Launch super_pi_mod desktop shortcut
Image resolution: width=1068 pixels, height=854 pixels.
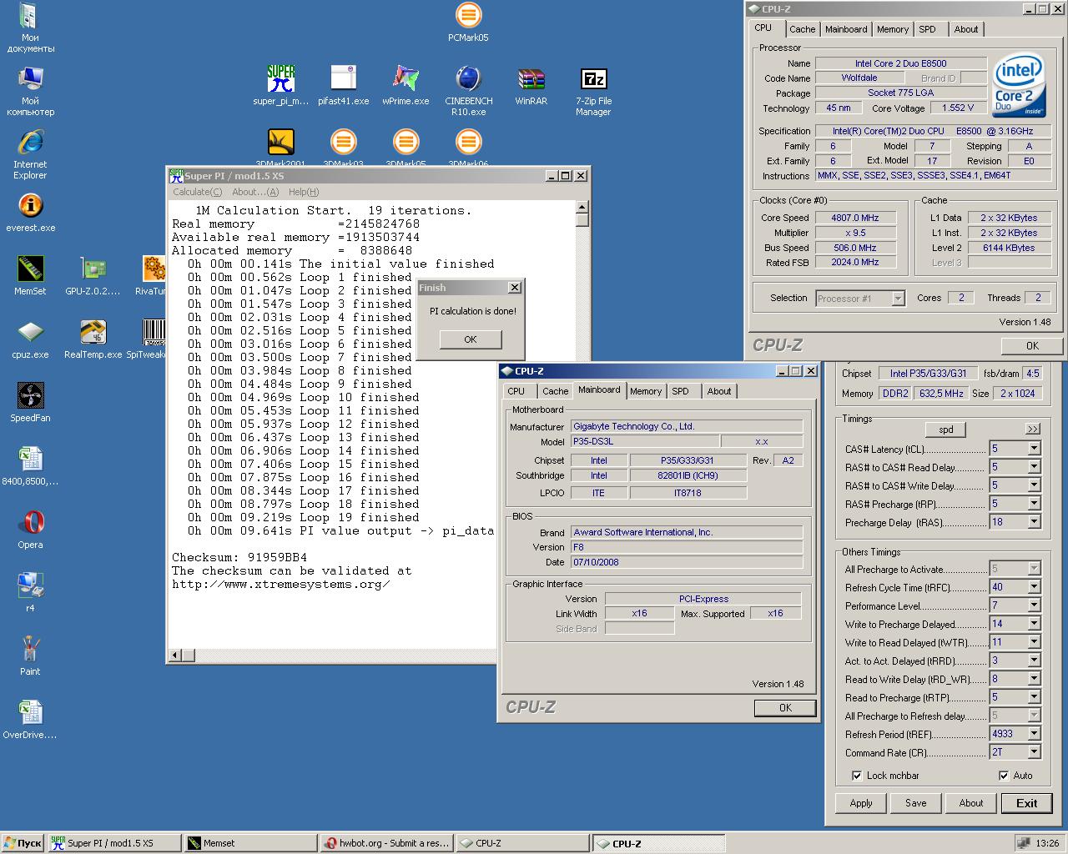pyautogui.click(x=280, y=86)
